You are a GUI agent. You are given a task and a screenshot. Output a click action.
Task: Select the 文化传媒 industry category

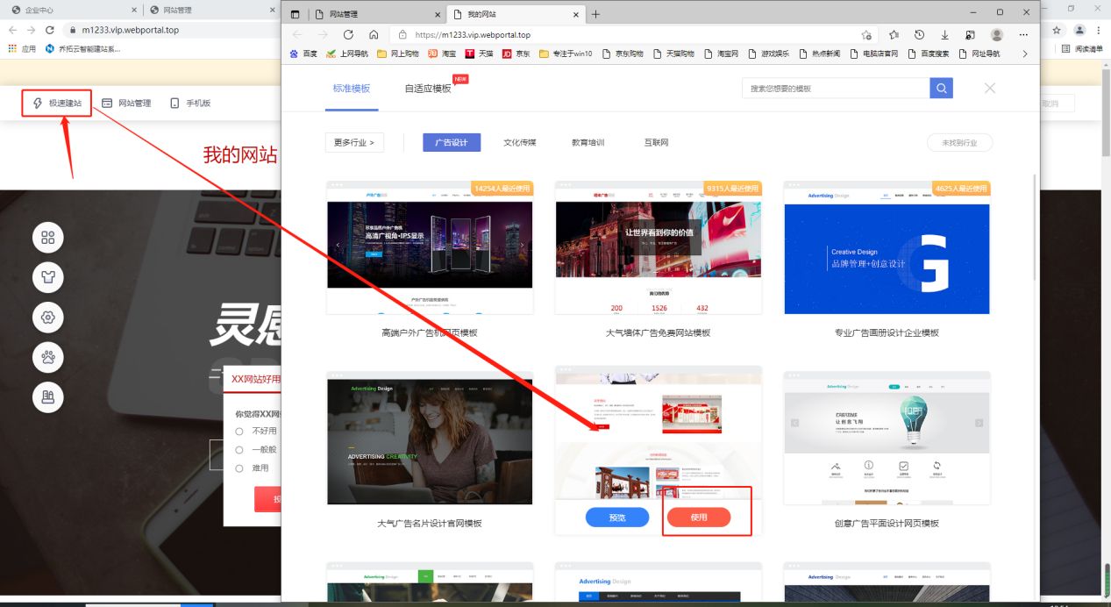click(519, 142)
